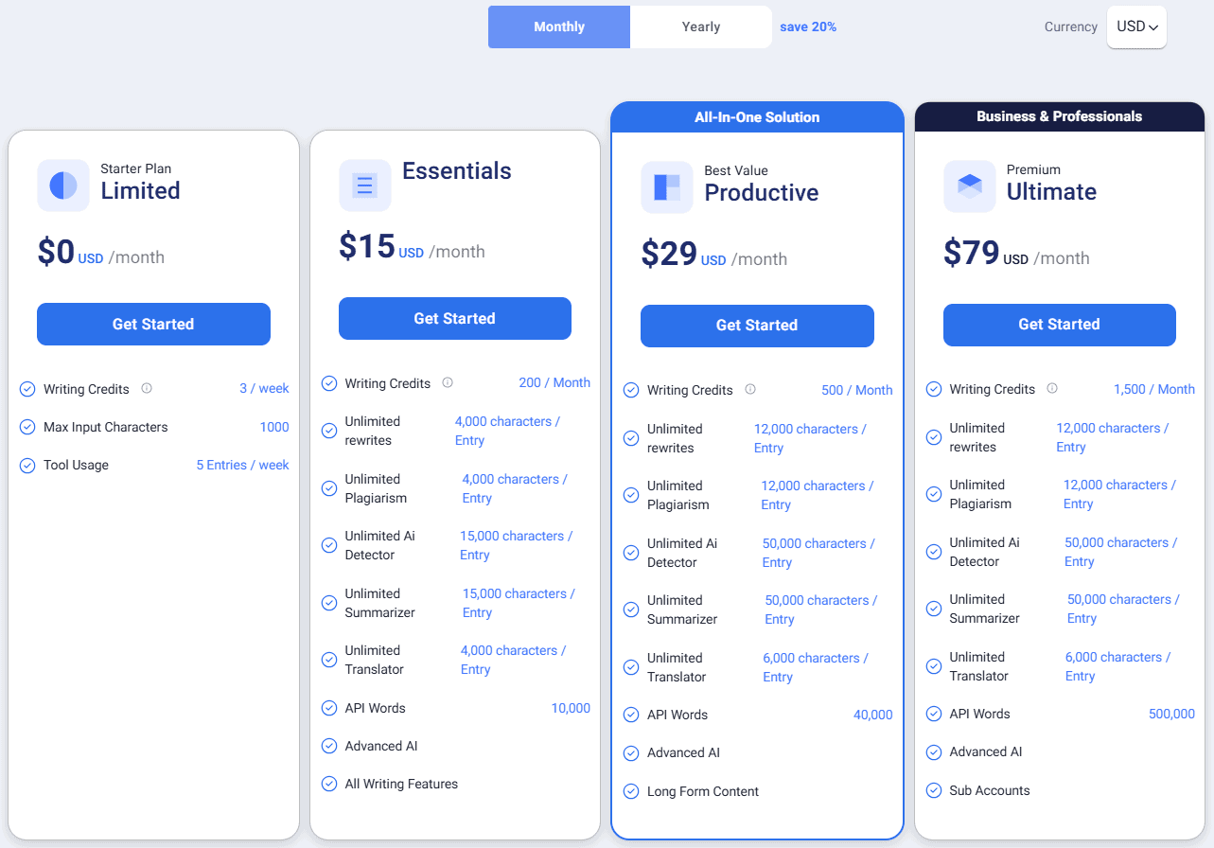This screenshot has height=848, width=1214.
Task: Click 'Long Form Content' feature text
Action: [x=703, y=791]
